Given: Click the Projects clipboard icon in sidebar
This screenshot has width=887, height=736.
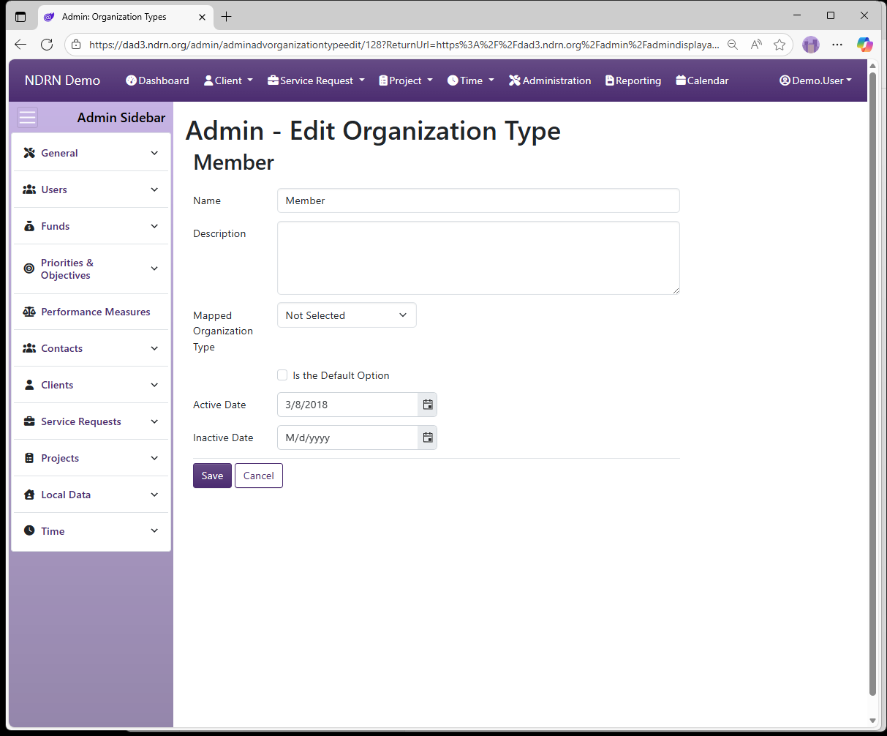Looking at the screenshot, I should pyautogui.click(x=29, y=458).
